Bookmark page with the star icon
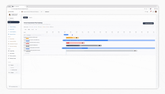This screenshot has width=165, height=94. click(146, 9)
